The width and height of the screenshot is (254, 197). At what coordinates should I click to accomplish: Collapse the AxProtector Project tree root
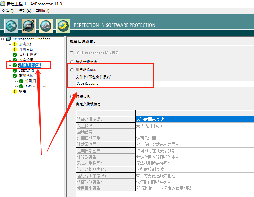(2, 39)
